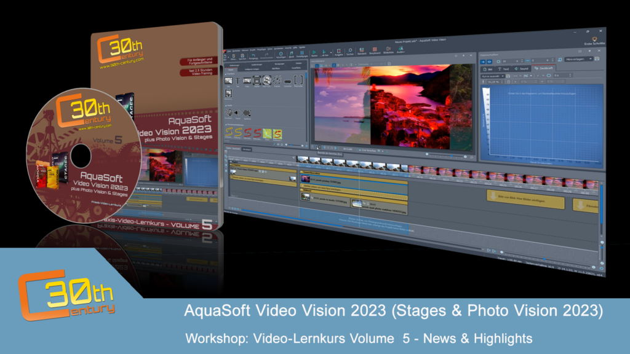Click the Erste Schritte lightbulb icon
The height and width of the screenshot is (354, 630).
pyautogui.click(x=594, y=39)
